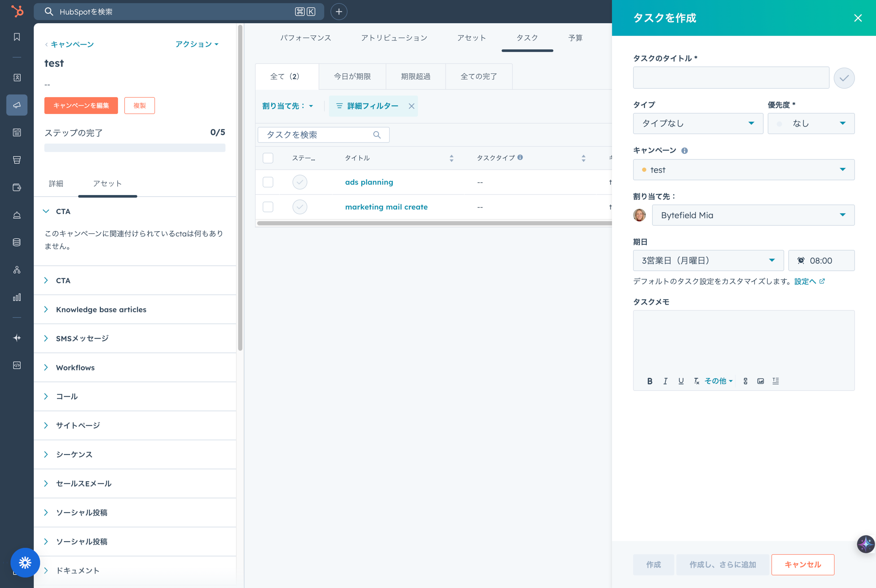This screenshot has height=588, width=876.
Task: Click the plus quick-create button
Action: click(x=339, y=12)
